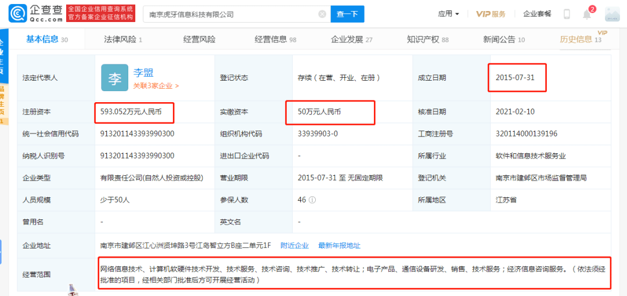Click the registered capital 593.052万元人民币

click(x=131, y=113)
